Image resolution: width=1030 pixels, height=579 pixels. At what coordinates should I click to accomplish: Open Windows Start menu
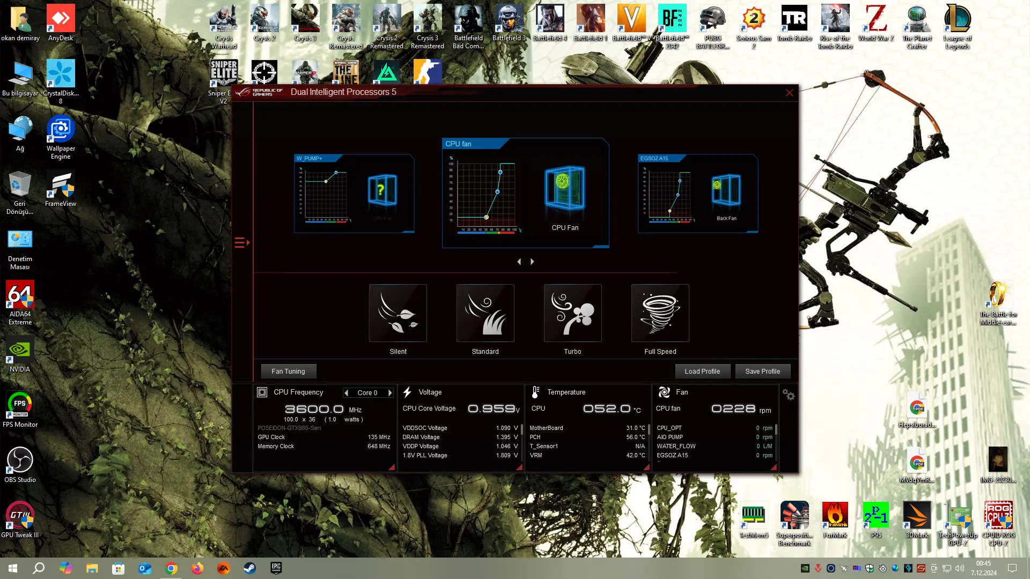pyautogui.click(x=13, y=568)
